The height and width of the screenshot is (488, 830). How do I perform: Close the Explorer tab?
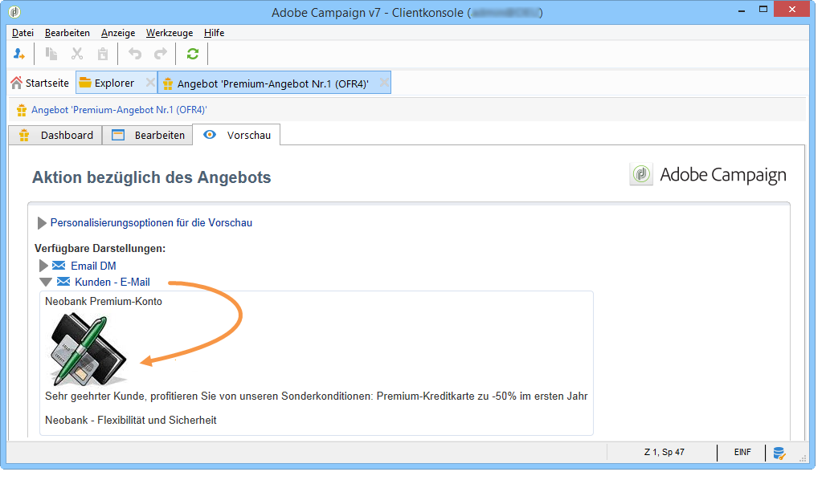pyautogui.click(x=150, y=83)
